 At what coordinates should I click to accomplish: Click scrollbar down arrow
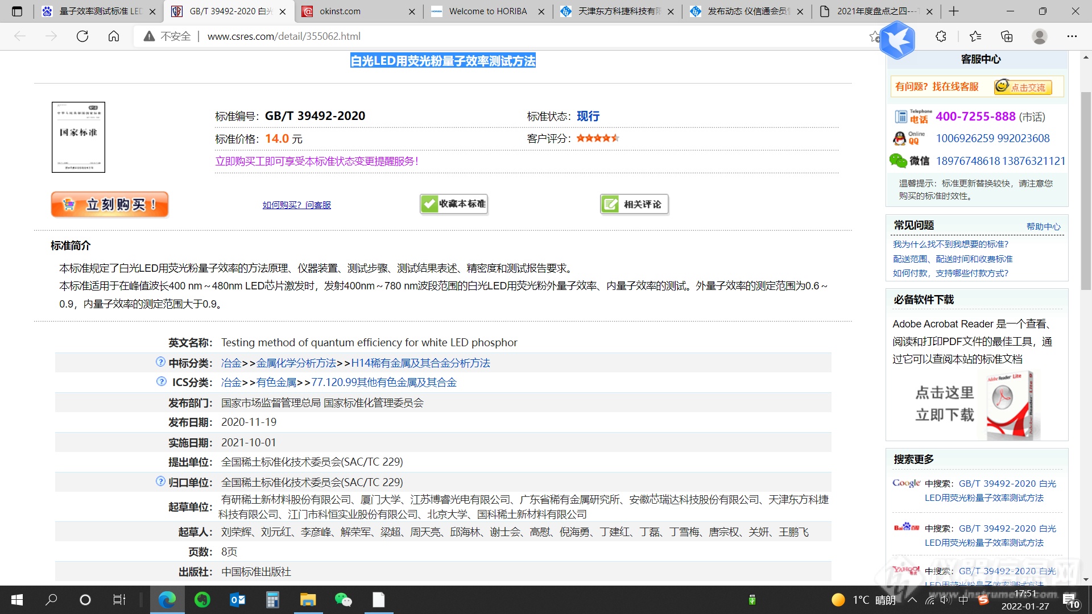coord(1086,579)
